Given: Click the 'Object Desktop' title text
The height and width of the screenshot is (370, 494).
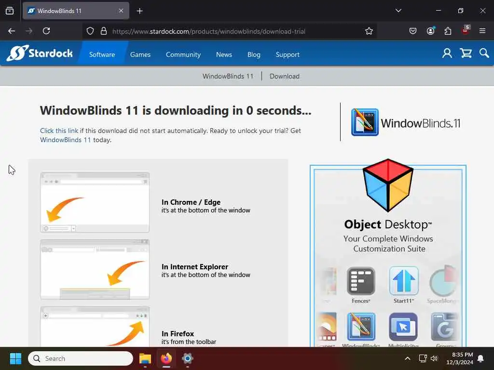Looking at the screenshot, I should click(x=388, y=225).
